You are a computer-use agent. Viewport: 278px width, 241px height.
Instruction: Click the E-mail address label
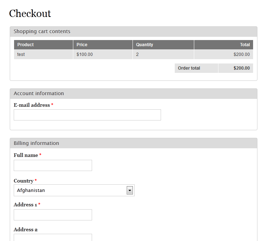pos(32,105)
